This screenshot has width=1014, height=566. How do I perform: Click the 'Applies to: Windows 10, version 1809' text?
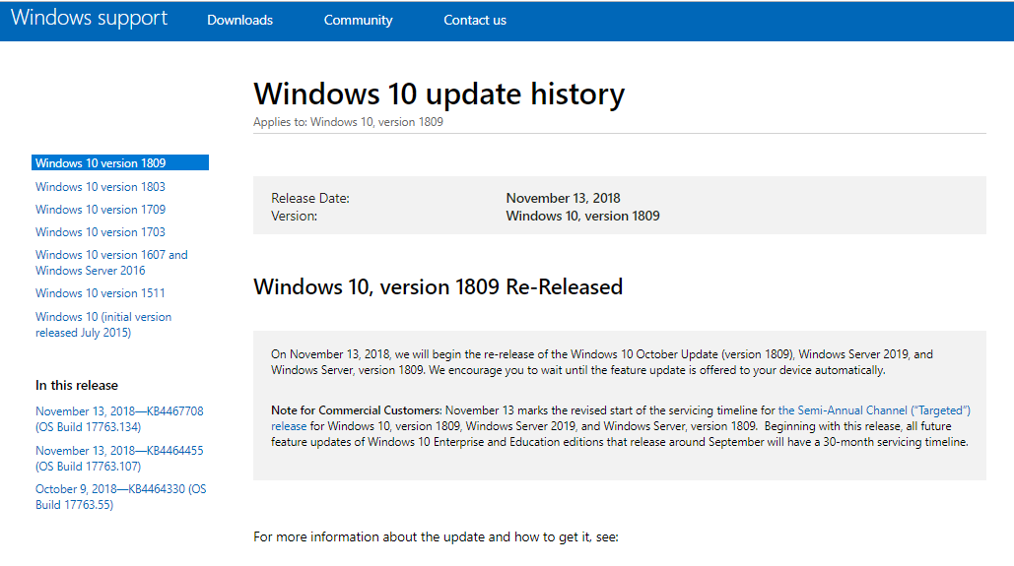tap(348, 122)
